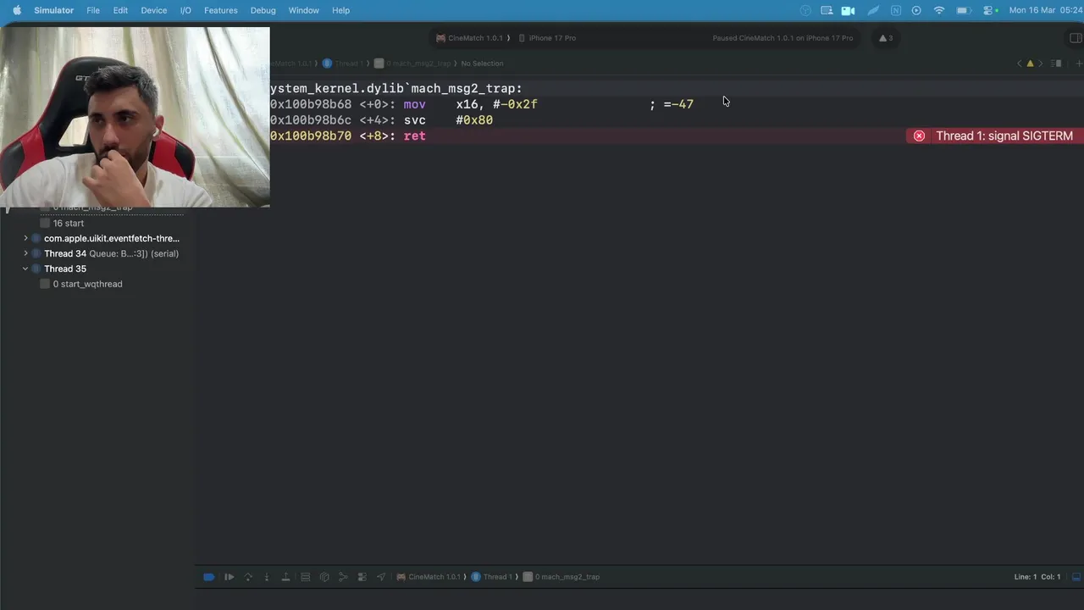Image resolution: width=1084 pixels, height=610 pixels.
Task: Click the play circle menu bar icon
Action: [x=916, y=10]
